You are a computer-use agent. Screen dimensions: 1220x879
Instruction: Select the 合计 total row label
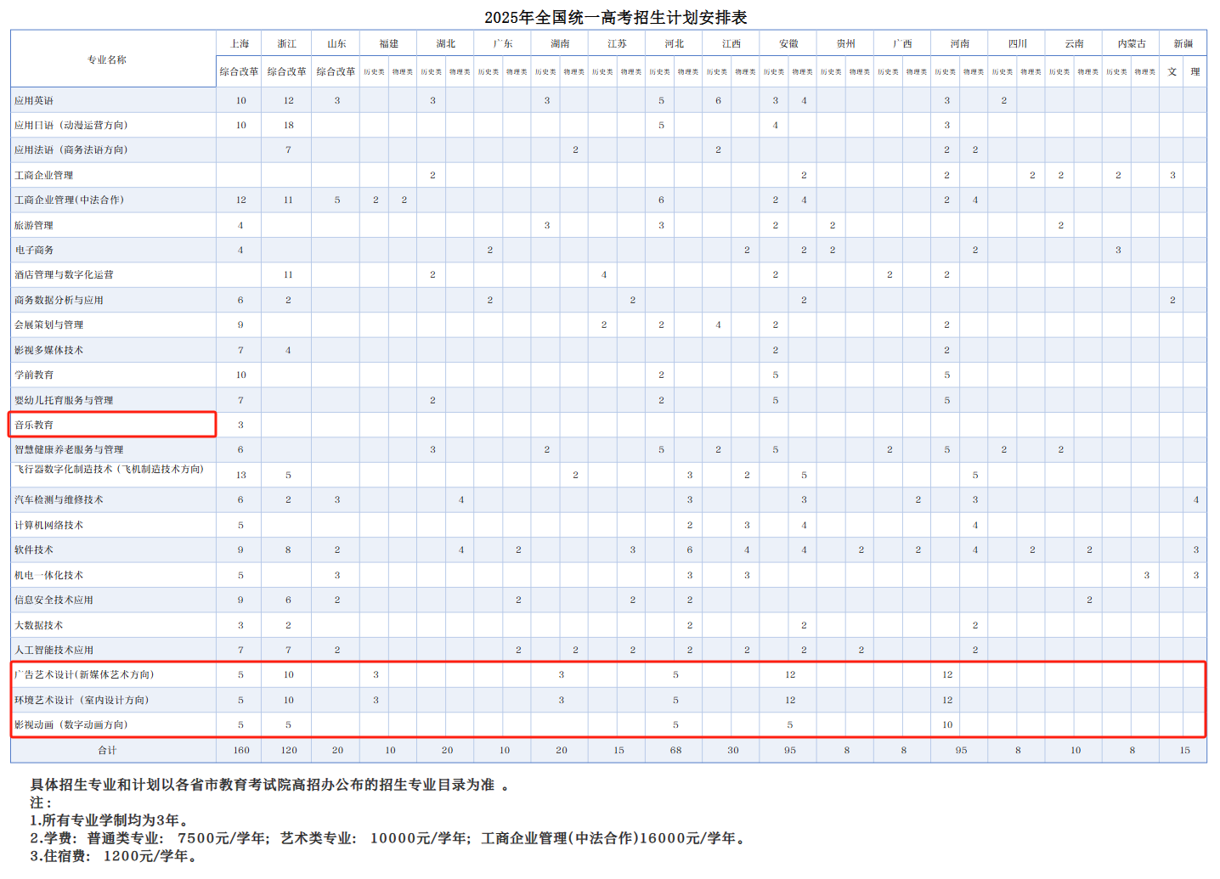click(107, 750)
